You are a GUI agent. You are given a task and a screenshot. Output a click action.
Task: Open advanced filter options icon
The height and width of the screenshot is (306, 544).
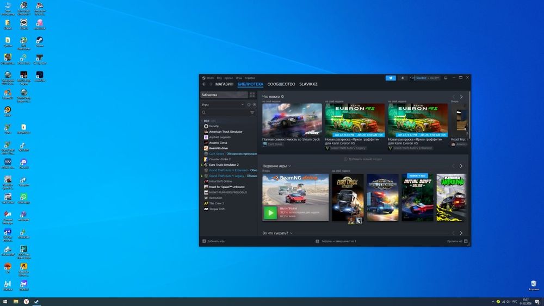point(252,113)
